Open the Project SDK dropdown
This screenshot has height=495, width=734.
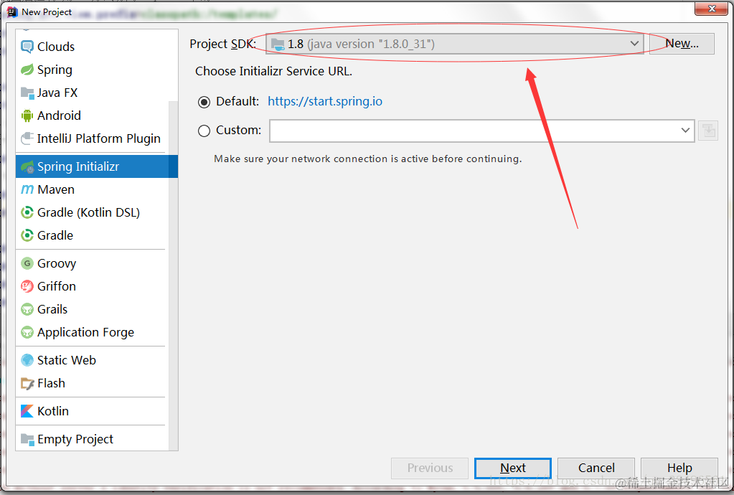click(455, 44)
